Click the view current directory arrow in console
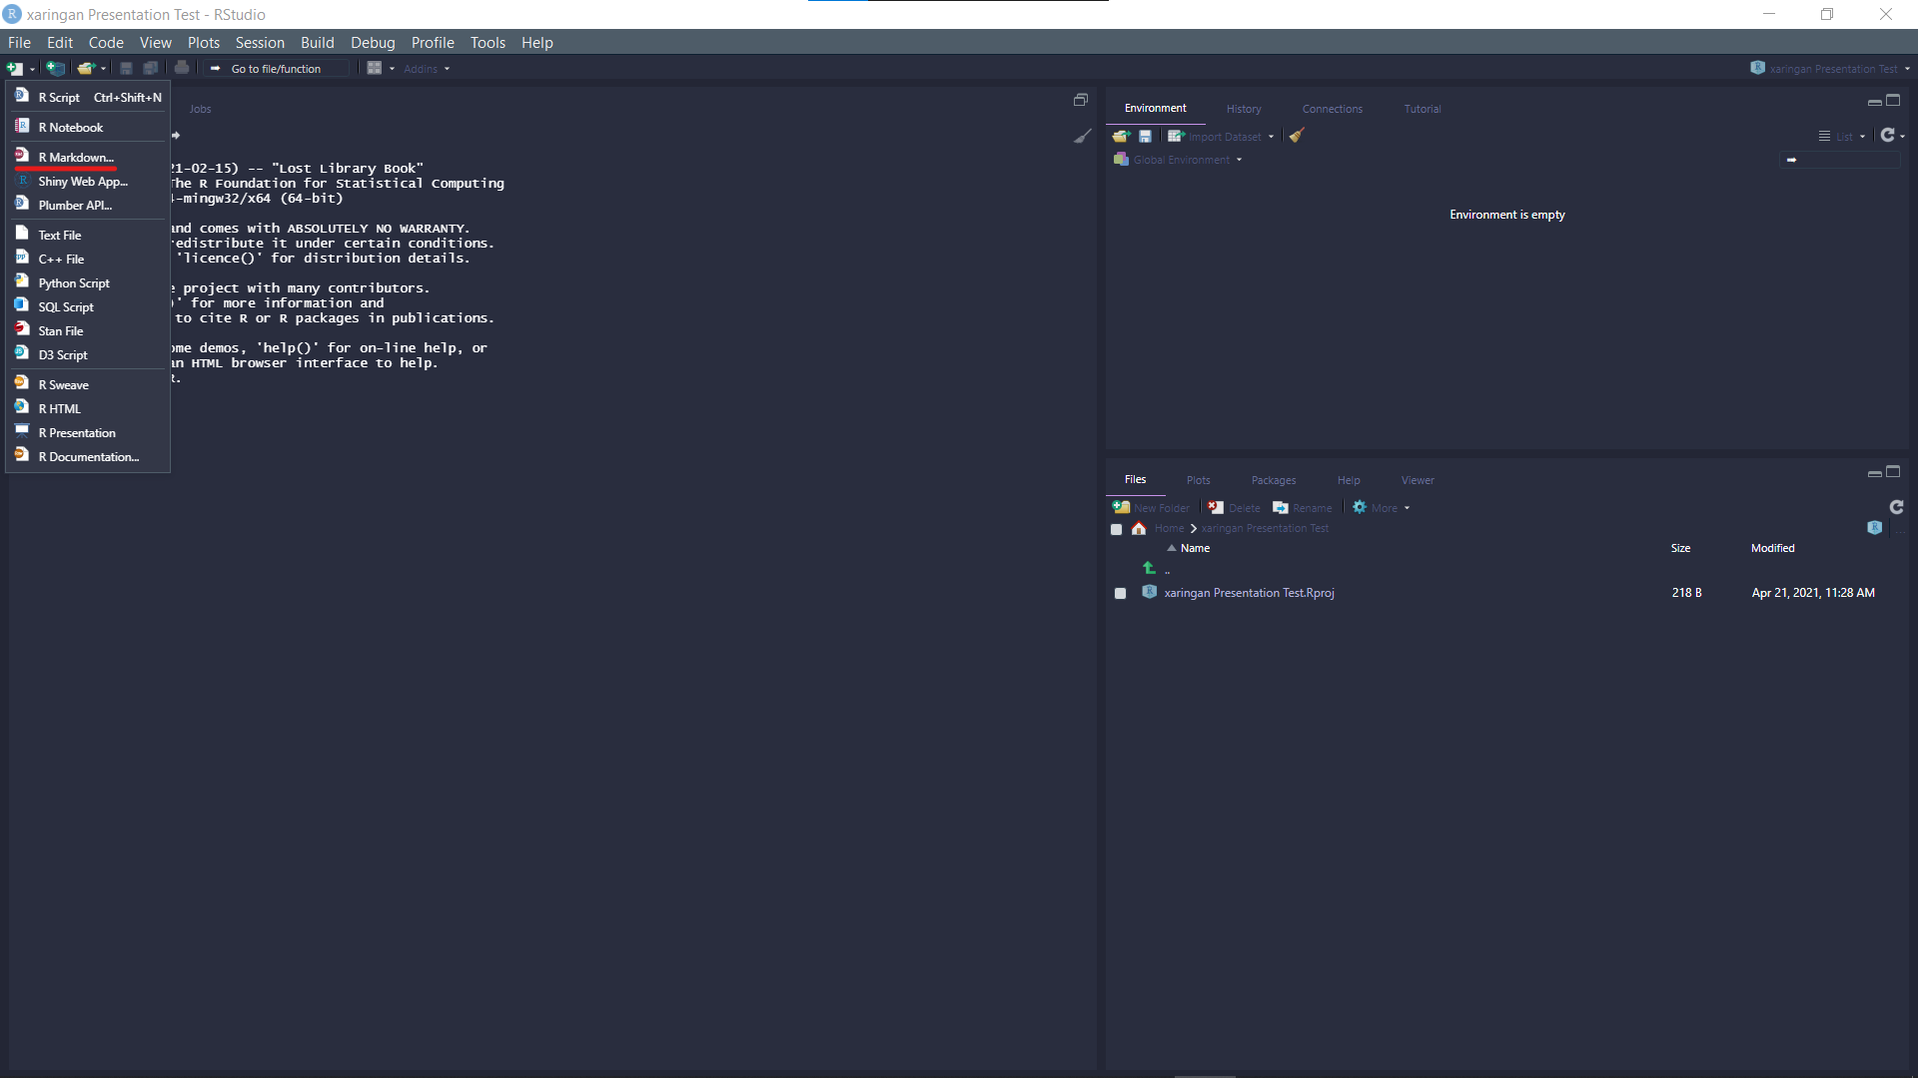Image resolution: width=1918 pixels, height=1078 pixels. tap(176, 135)
